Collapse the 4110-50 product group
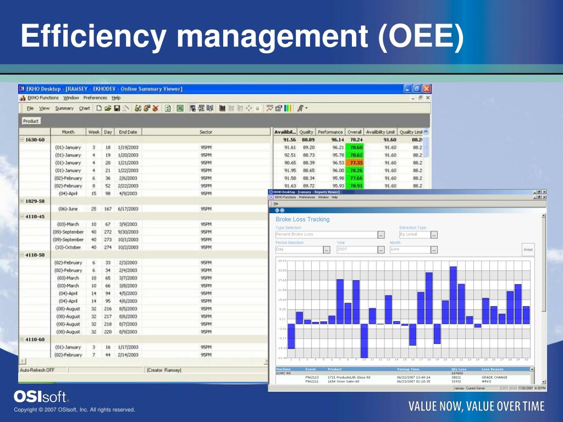563x422 pixels. pyautogui.click(x=22, y=255)
